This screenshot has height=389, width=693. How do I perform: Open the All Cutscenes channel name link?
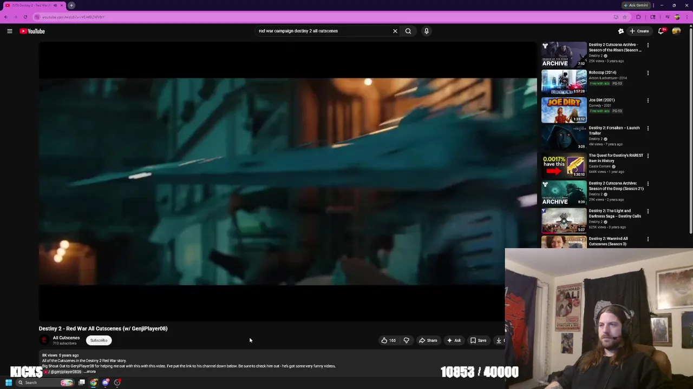pyautogui.click(x=66, y=338)
